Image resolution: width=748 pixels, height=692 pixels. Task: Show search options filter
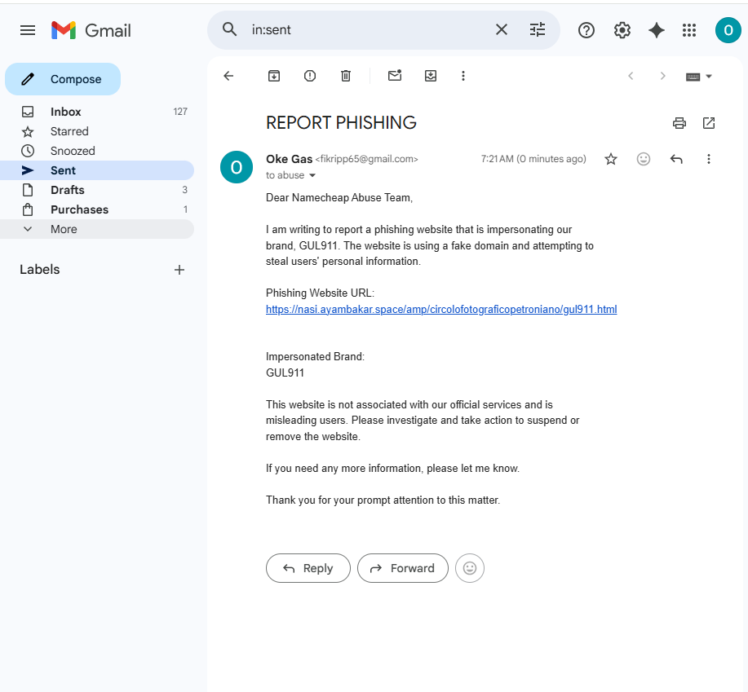point(538,30)
